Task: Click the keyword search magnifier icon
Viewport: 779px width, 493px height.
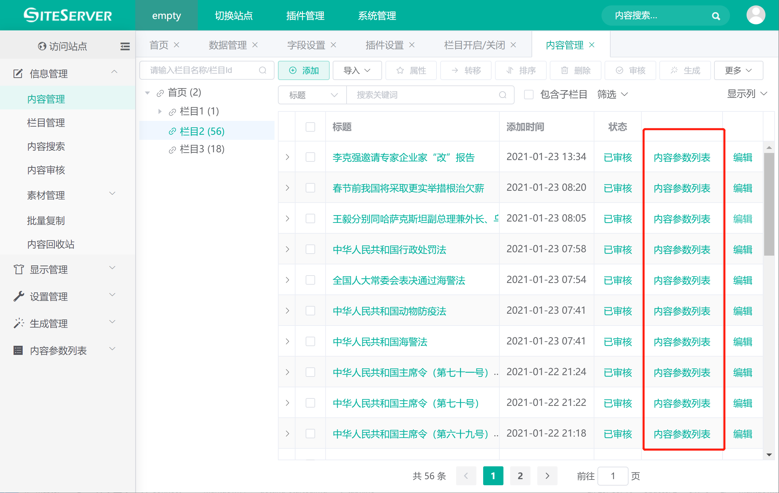Action: [502, 95]
